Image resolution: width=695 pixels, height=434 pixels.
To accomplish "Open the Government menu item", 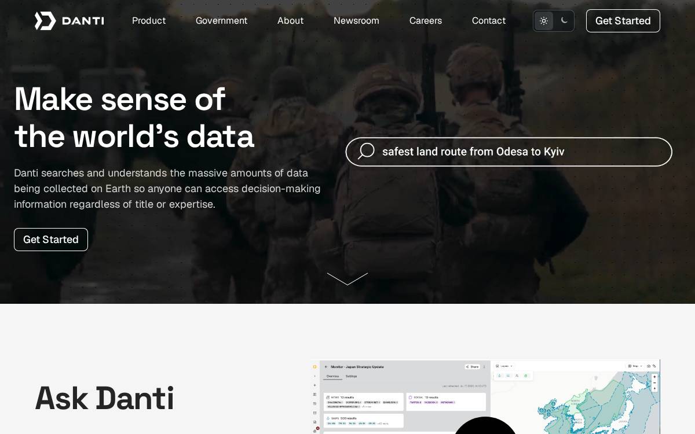I will click(221, 21).
